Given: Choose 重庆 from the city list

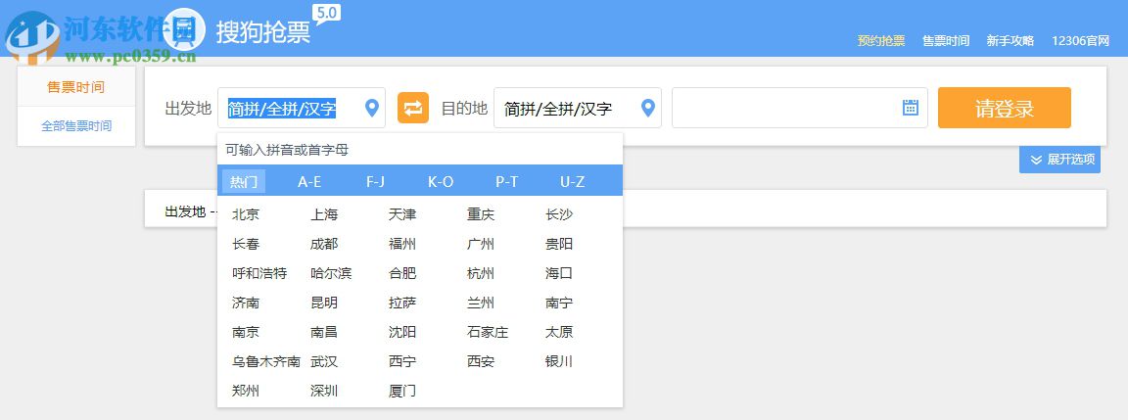Looking at the screenshot, I should point(481,214).
